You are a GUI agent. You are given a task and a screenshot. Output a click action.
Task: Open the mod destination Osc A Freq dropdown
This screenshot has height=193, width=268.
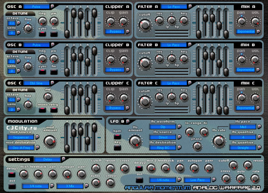[21, 148]
